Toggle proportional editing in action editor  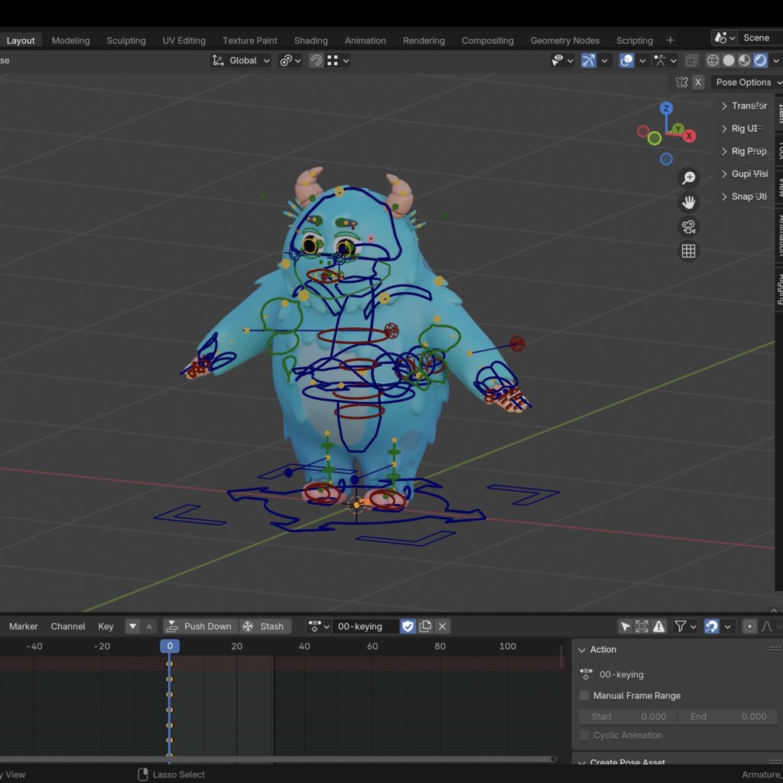pyautogui.click(x=749, y=626)
